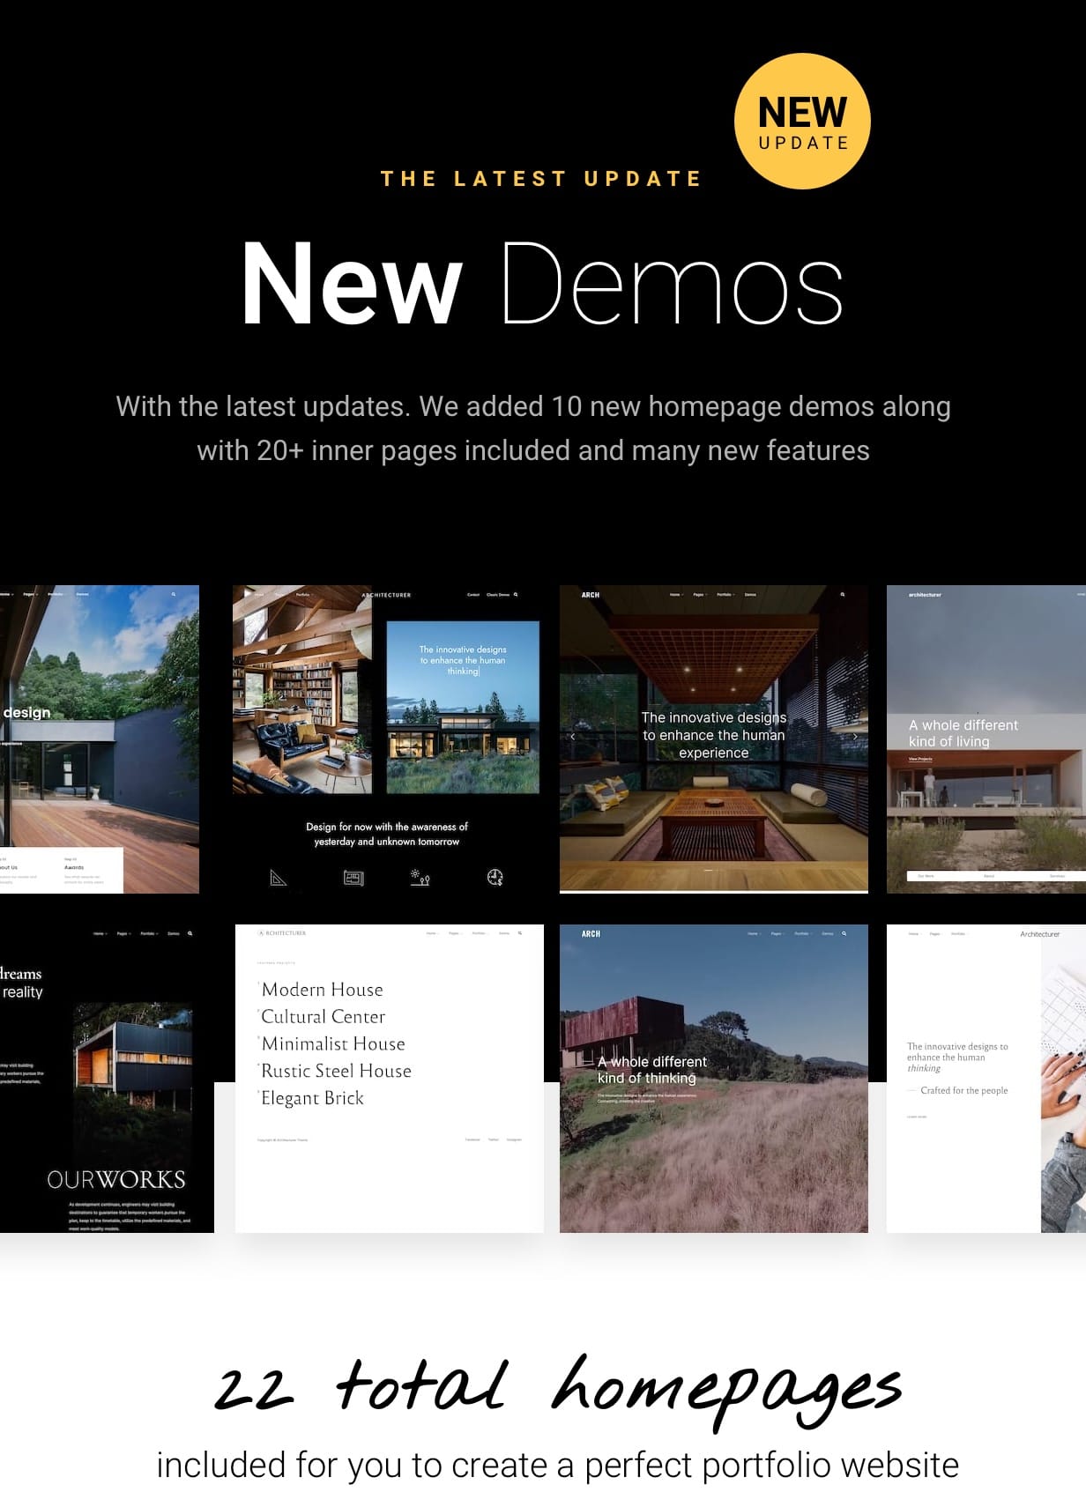
Task: Click the Architecturer logo in the white quote demo
Action: click(x=1040, y=934)
